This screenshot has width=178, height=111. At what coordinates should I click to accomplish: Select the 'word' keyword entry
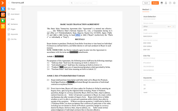[145, 92]
